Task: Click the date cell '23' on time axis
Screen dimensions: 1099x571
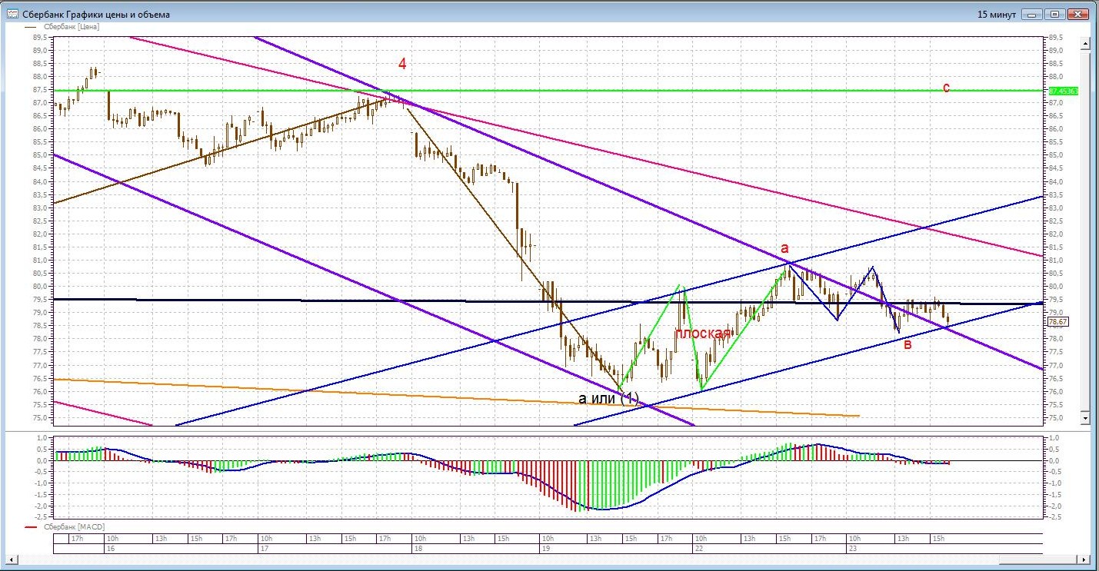Action: pos(944,549)
